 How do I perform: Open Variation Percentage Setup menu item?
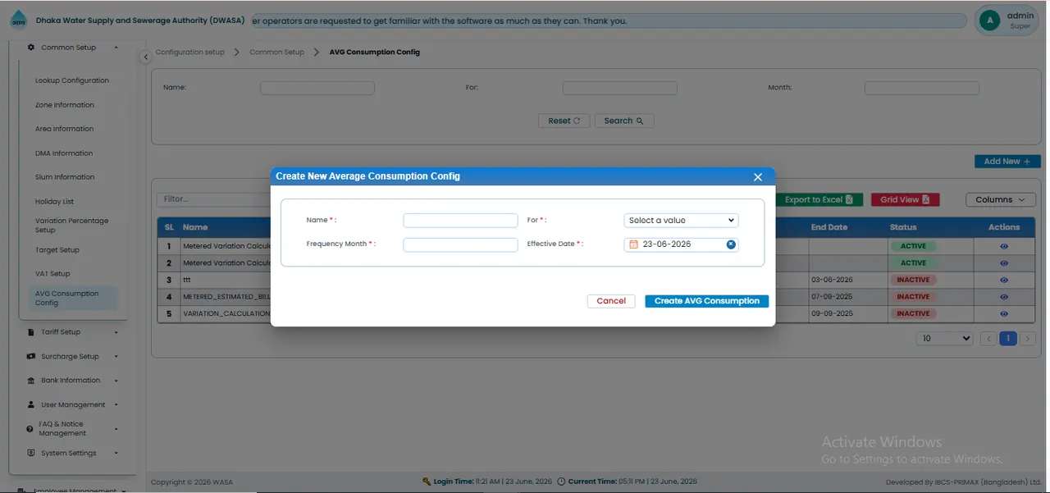71,226
